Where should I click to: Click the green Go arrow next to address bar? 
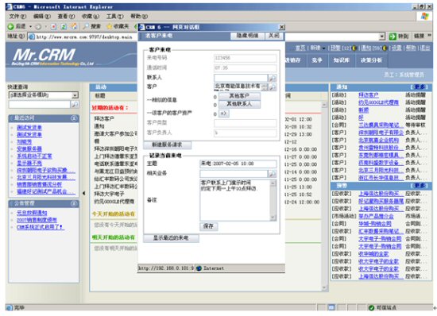click(393, 37)
